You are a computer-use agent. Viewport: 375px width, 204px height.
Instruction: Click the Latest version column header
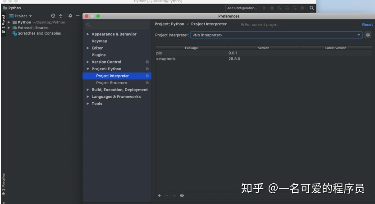pos(336,48)
